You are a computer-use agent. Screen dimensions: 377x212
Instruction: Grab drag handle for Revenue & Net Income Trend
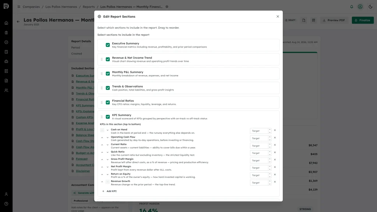click(x=102, y=59)
